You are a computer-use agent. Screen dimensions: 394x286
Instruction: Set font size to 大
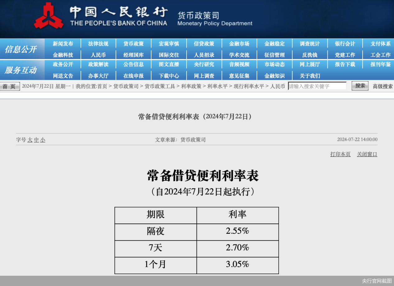pyautogui.click(x=30, y=140)
